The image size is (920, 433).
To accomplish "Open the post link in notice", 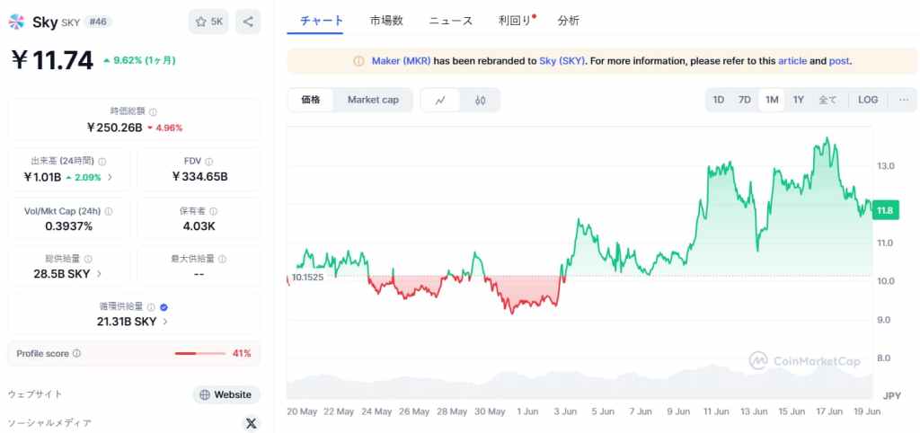I will [x=838, y=61].
